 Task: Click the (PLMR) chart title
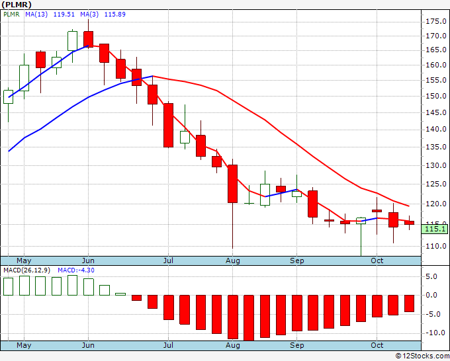tap(16, 5)
